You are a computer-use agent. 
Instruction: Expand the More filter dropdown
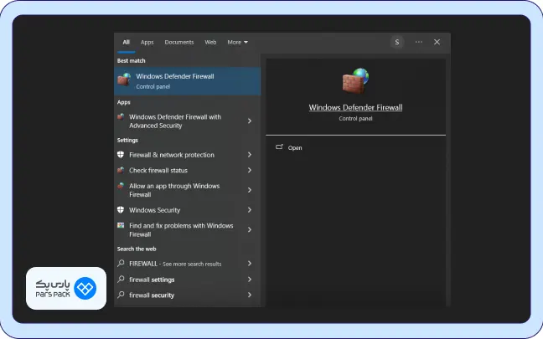pos(237,42)
